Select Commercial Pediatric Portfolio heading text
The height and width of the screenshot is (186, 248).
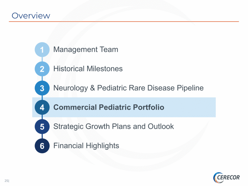pos(109,107)
